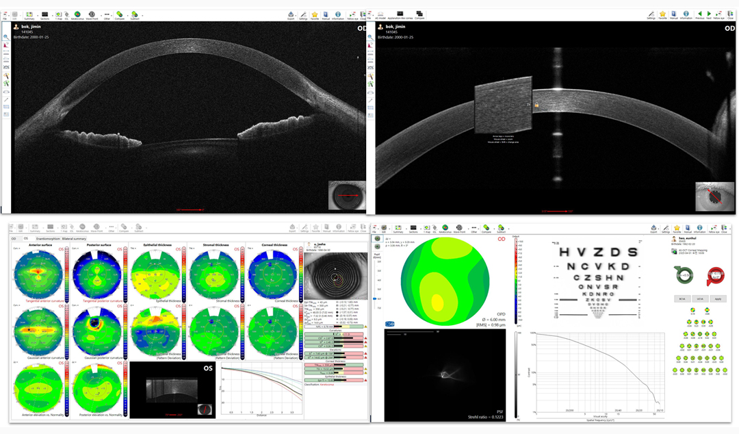Select the OS tab in bottom-left panel
The width and height of the screenshot is (739, 434).
(x=25, y=239)
